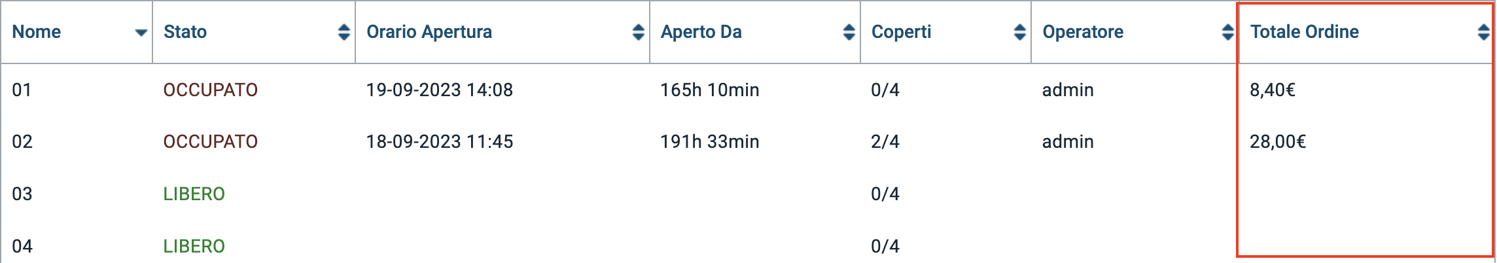Click LIBERO status of table 03
This screenshot has height=263, width=1497.
pyautogui.click(x=194, y=194)
